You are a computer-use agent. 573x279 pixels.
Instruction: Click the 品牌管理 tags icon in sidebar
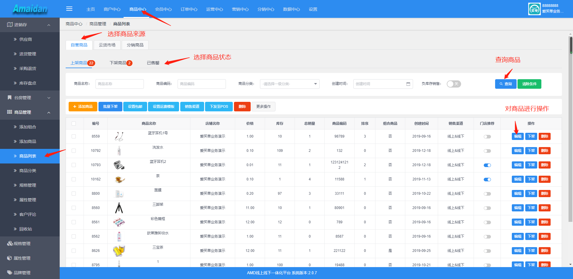tap(10, 273)
